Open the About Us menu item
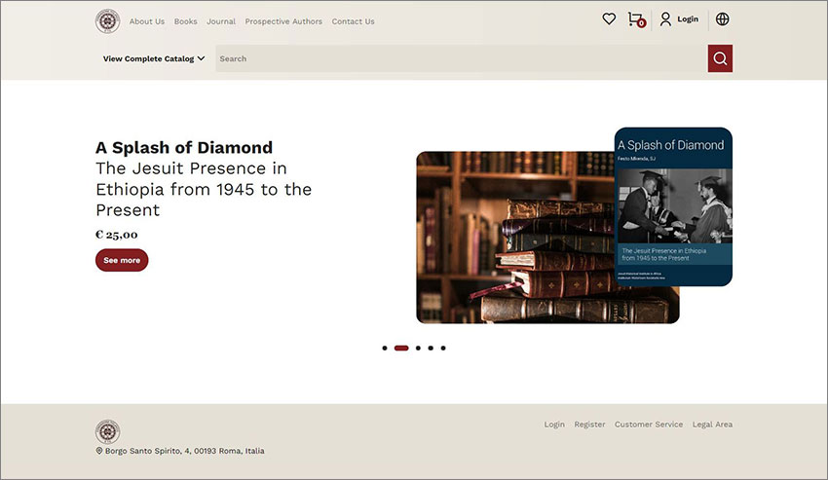This screenshot has width=828, height=480. (x=147, y=21)
